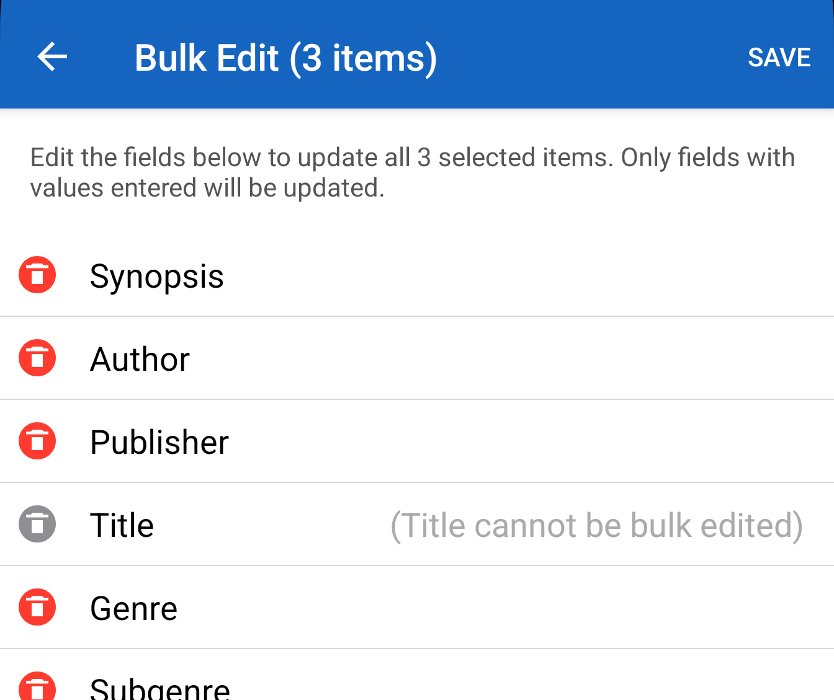
Task: Delete the Synopsis field via trash icon
Action: [x=37, y=275]
